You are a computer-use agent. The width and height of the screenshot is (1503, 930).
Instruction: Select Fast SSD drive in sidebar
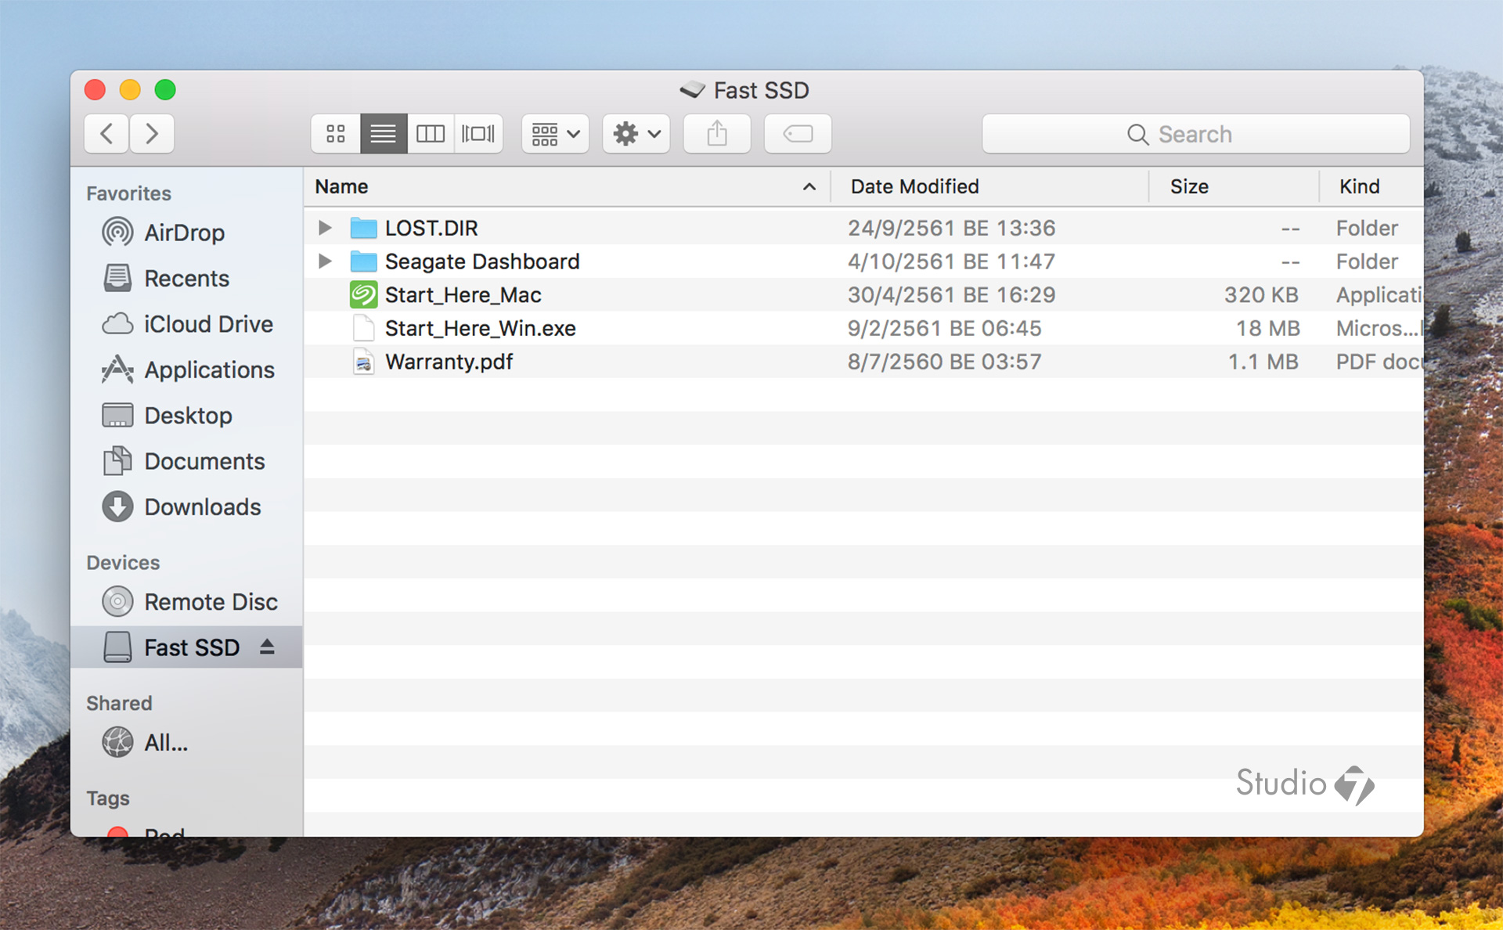click(186, 647)
